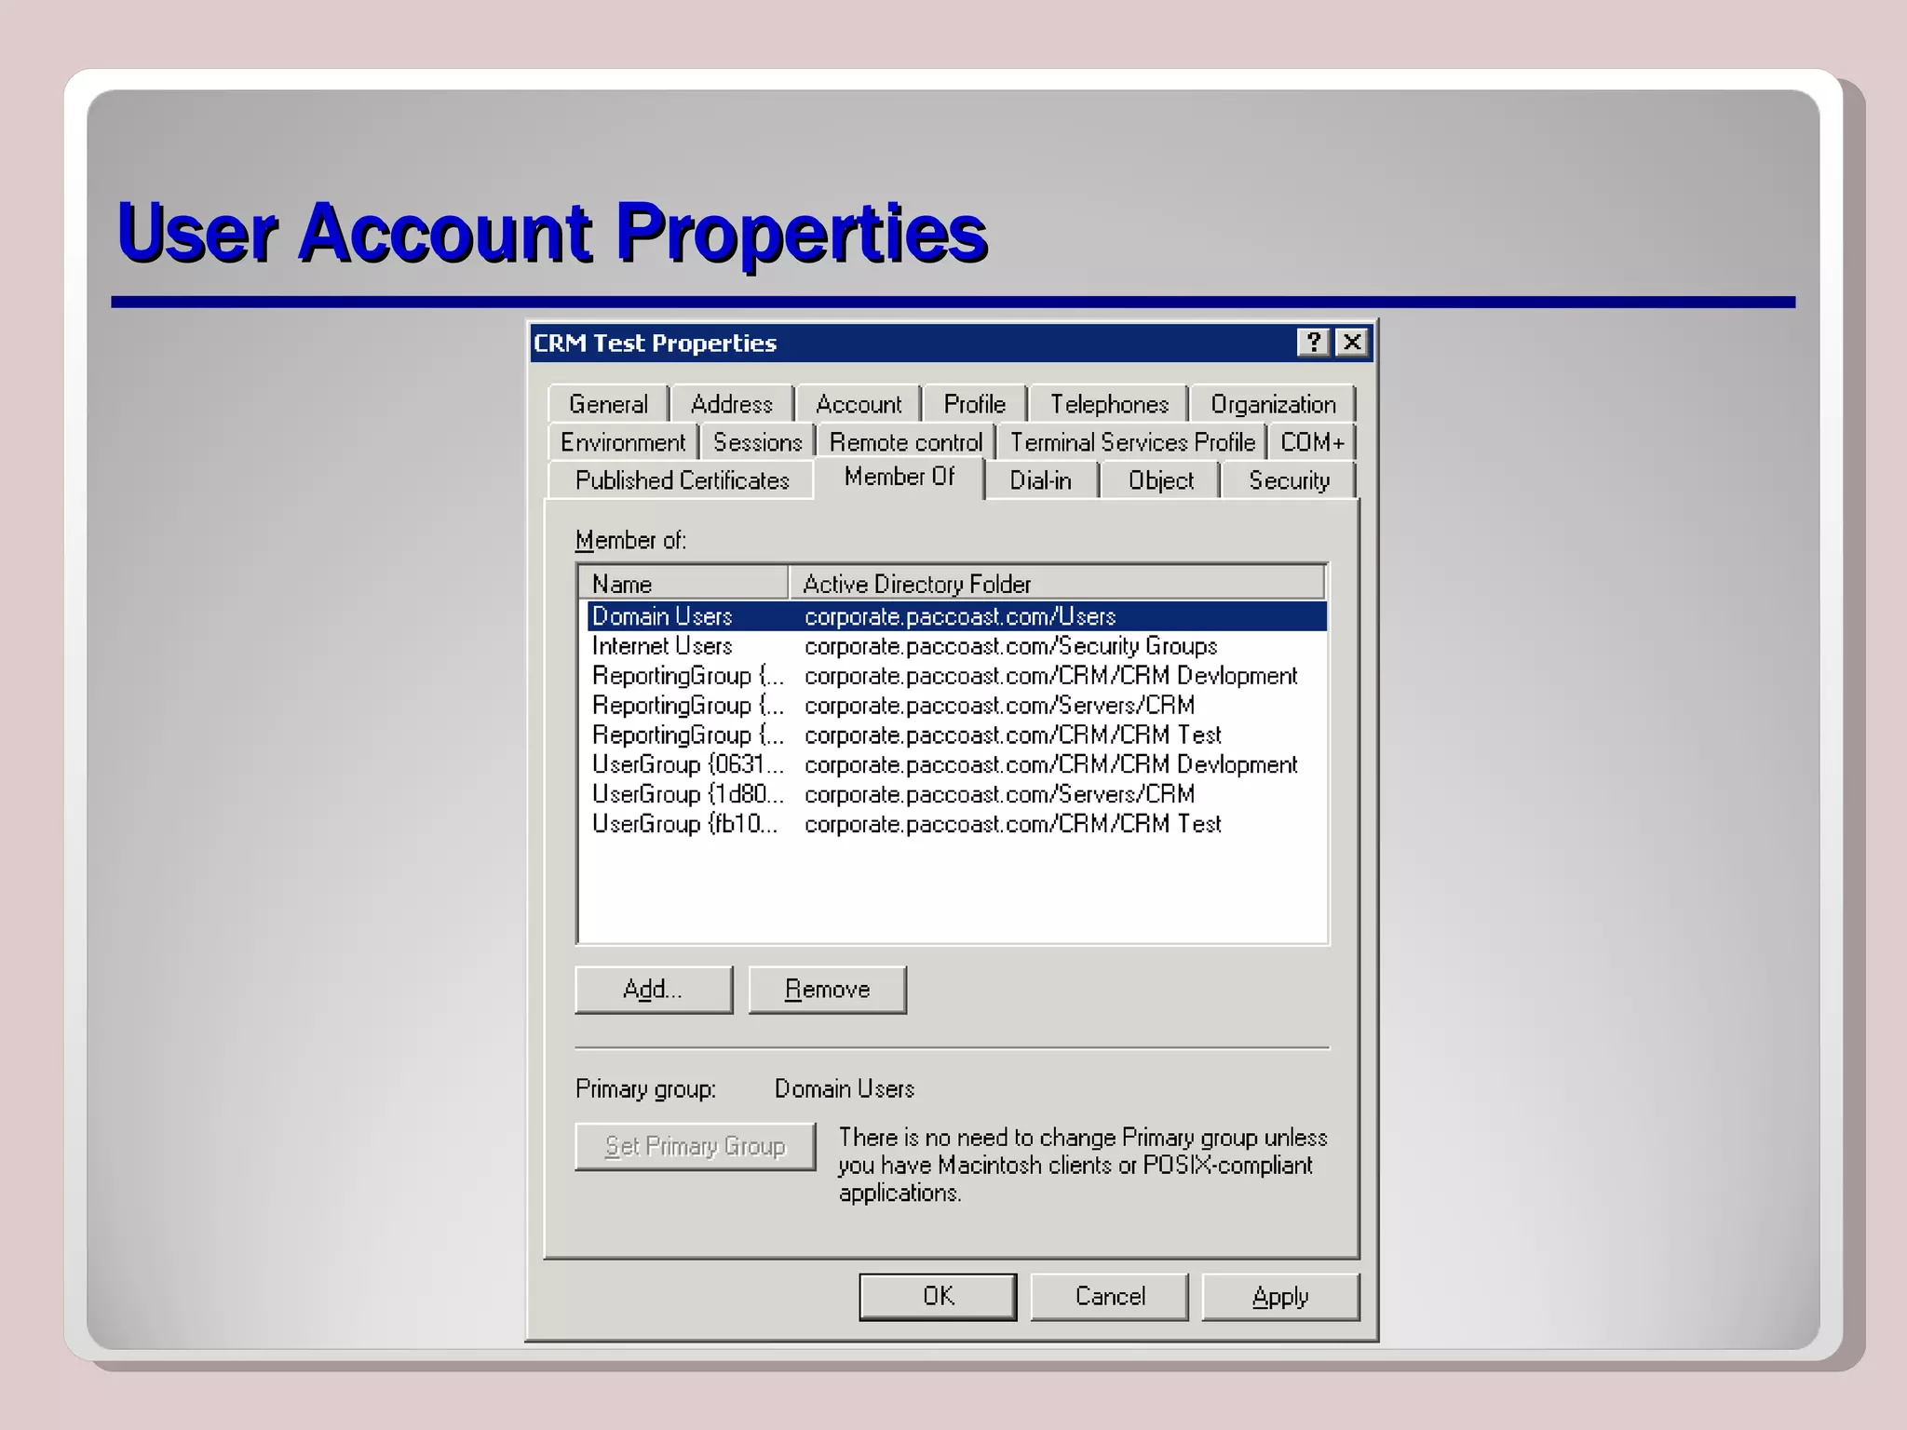The height and width of the screenshot is (1430, 1907).
Task: Click the Add... button
Action: point(654,990)
